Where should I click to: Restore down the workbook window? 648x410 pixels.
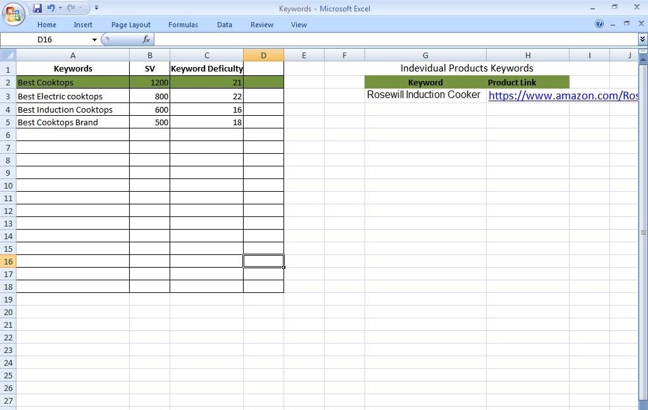626,24
